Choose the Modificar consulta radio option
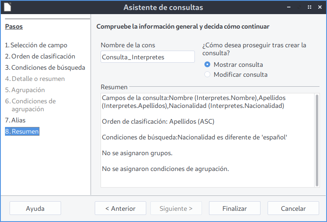327x222 pixels. (207, 75)
